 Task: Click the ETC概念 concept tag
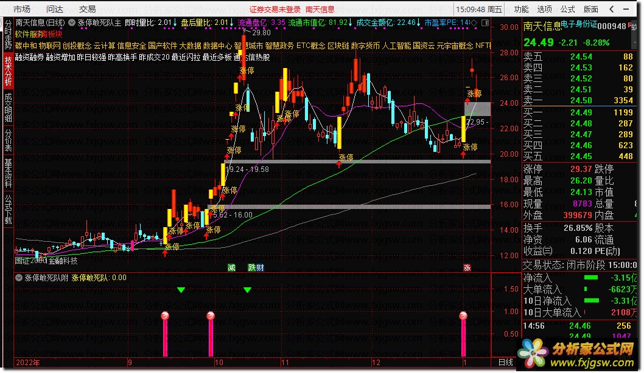coord(311,46)
